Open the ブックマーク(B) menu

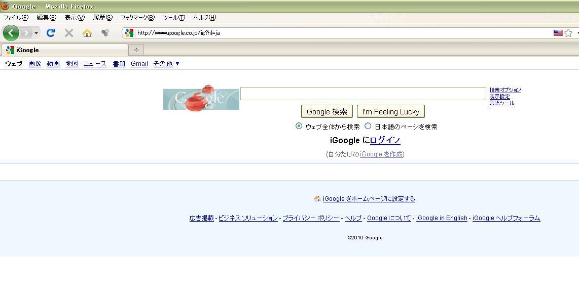click(137, 17)
